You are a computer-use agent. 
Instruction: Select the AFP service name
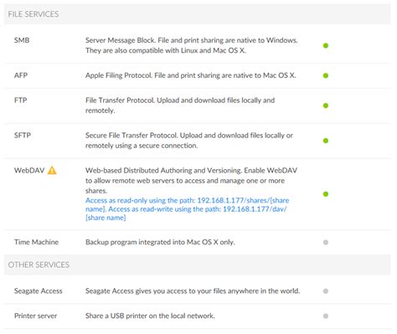(21, 75)
